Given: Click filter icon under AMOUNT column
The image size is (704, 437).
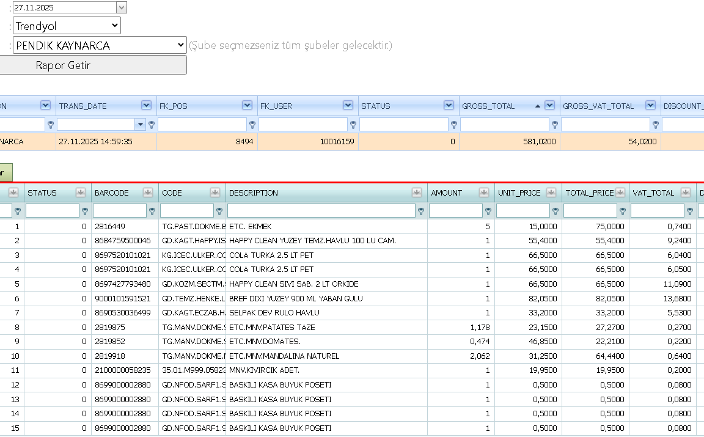Looking at the screenshot, I should [488, 211].
